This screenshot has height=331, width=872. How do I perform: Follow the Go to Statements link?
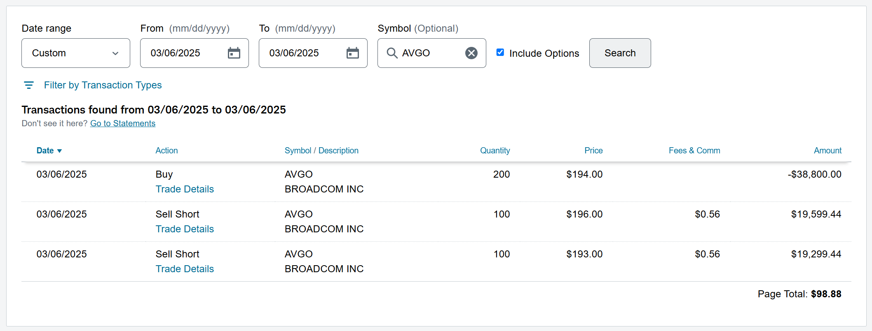123,123
